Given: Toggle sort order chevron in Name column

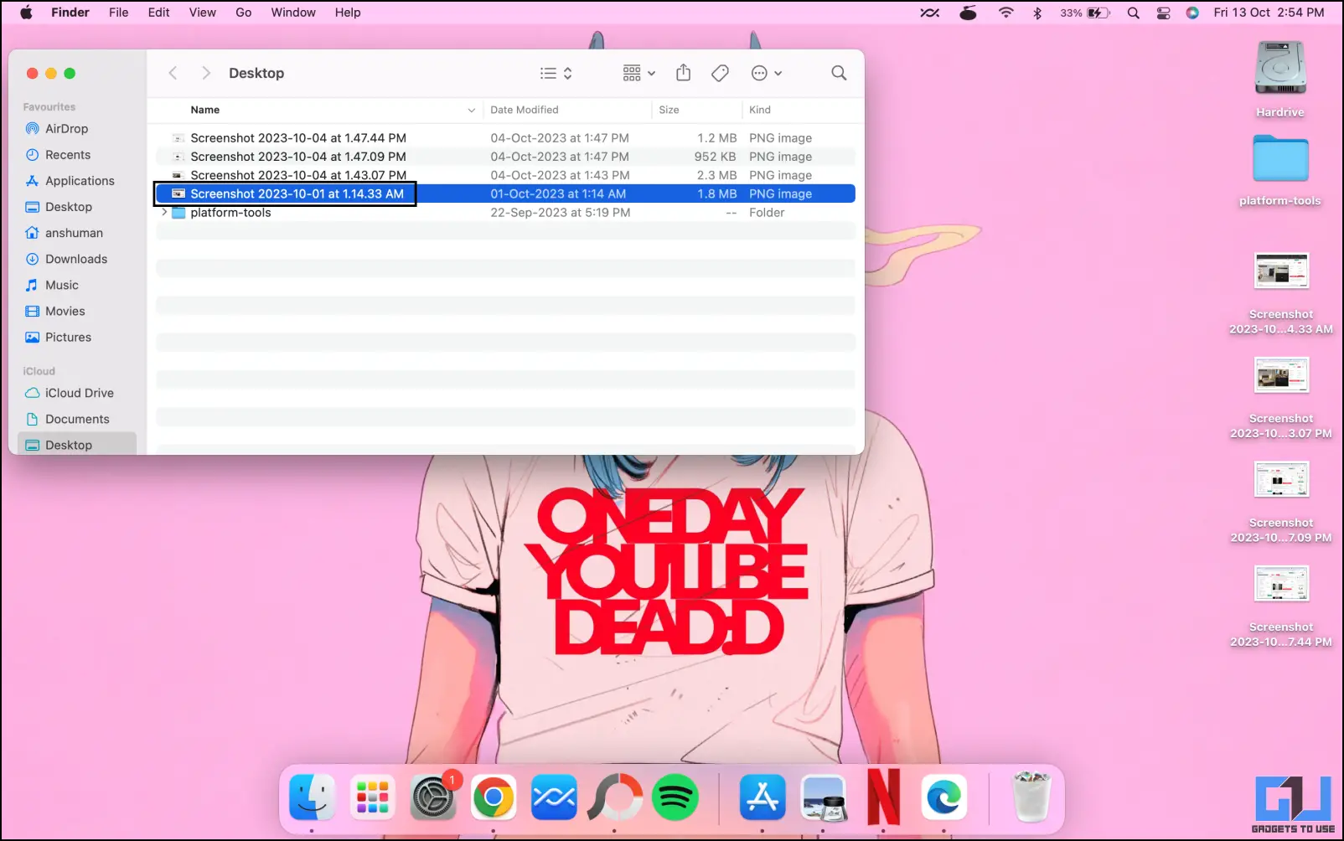Looking at the screenshot, I should pos(471,110).
